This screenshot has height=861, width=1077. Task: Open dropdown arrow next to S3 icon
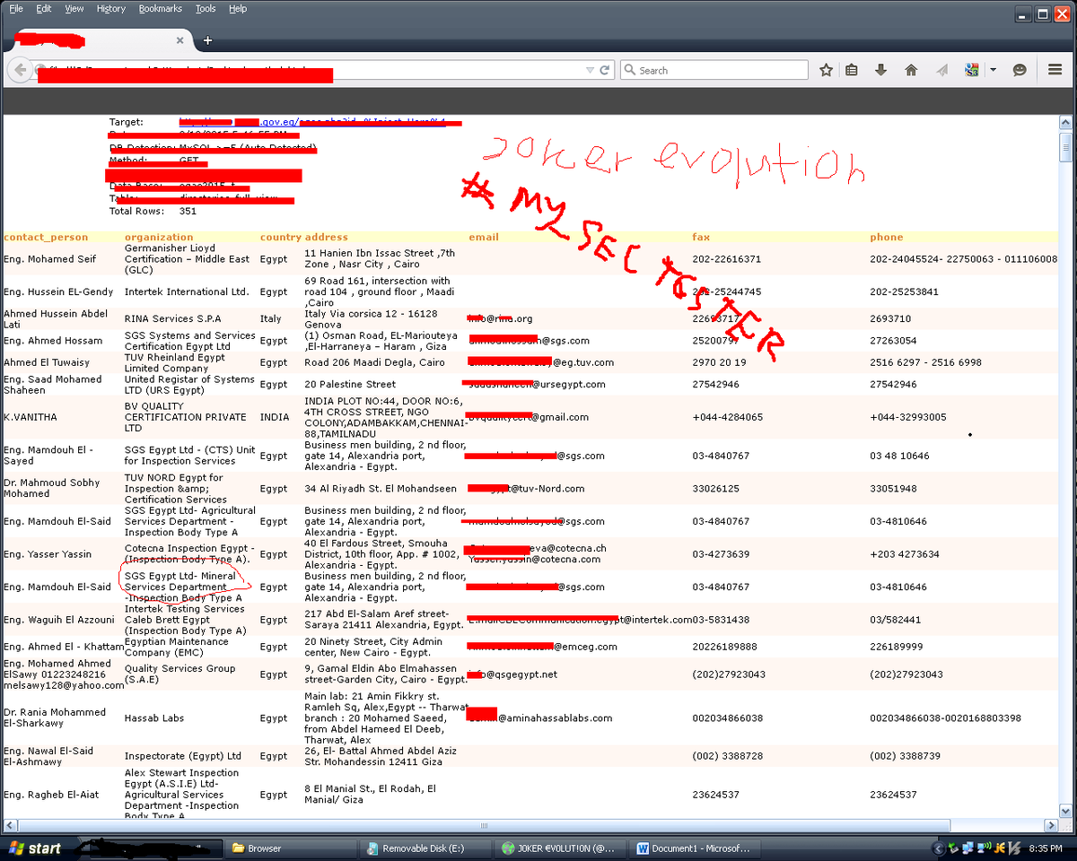click(993, 70)
